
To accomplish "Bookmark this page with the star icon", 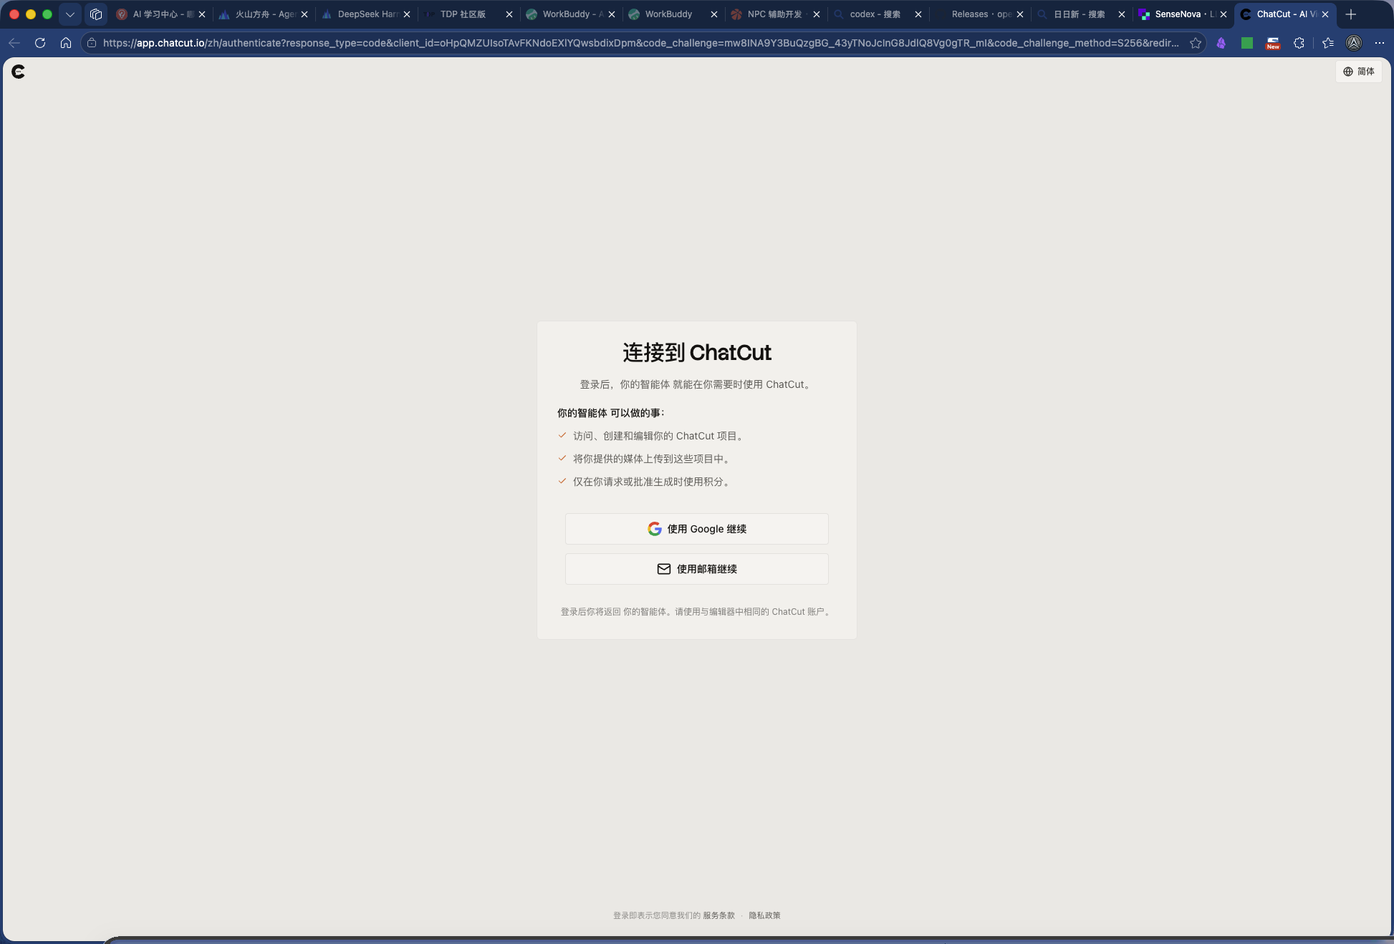I will pos(1196,43).
